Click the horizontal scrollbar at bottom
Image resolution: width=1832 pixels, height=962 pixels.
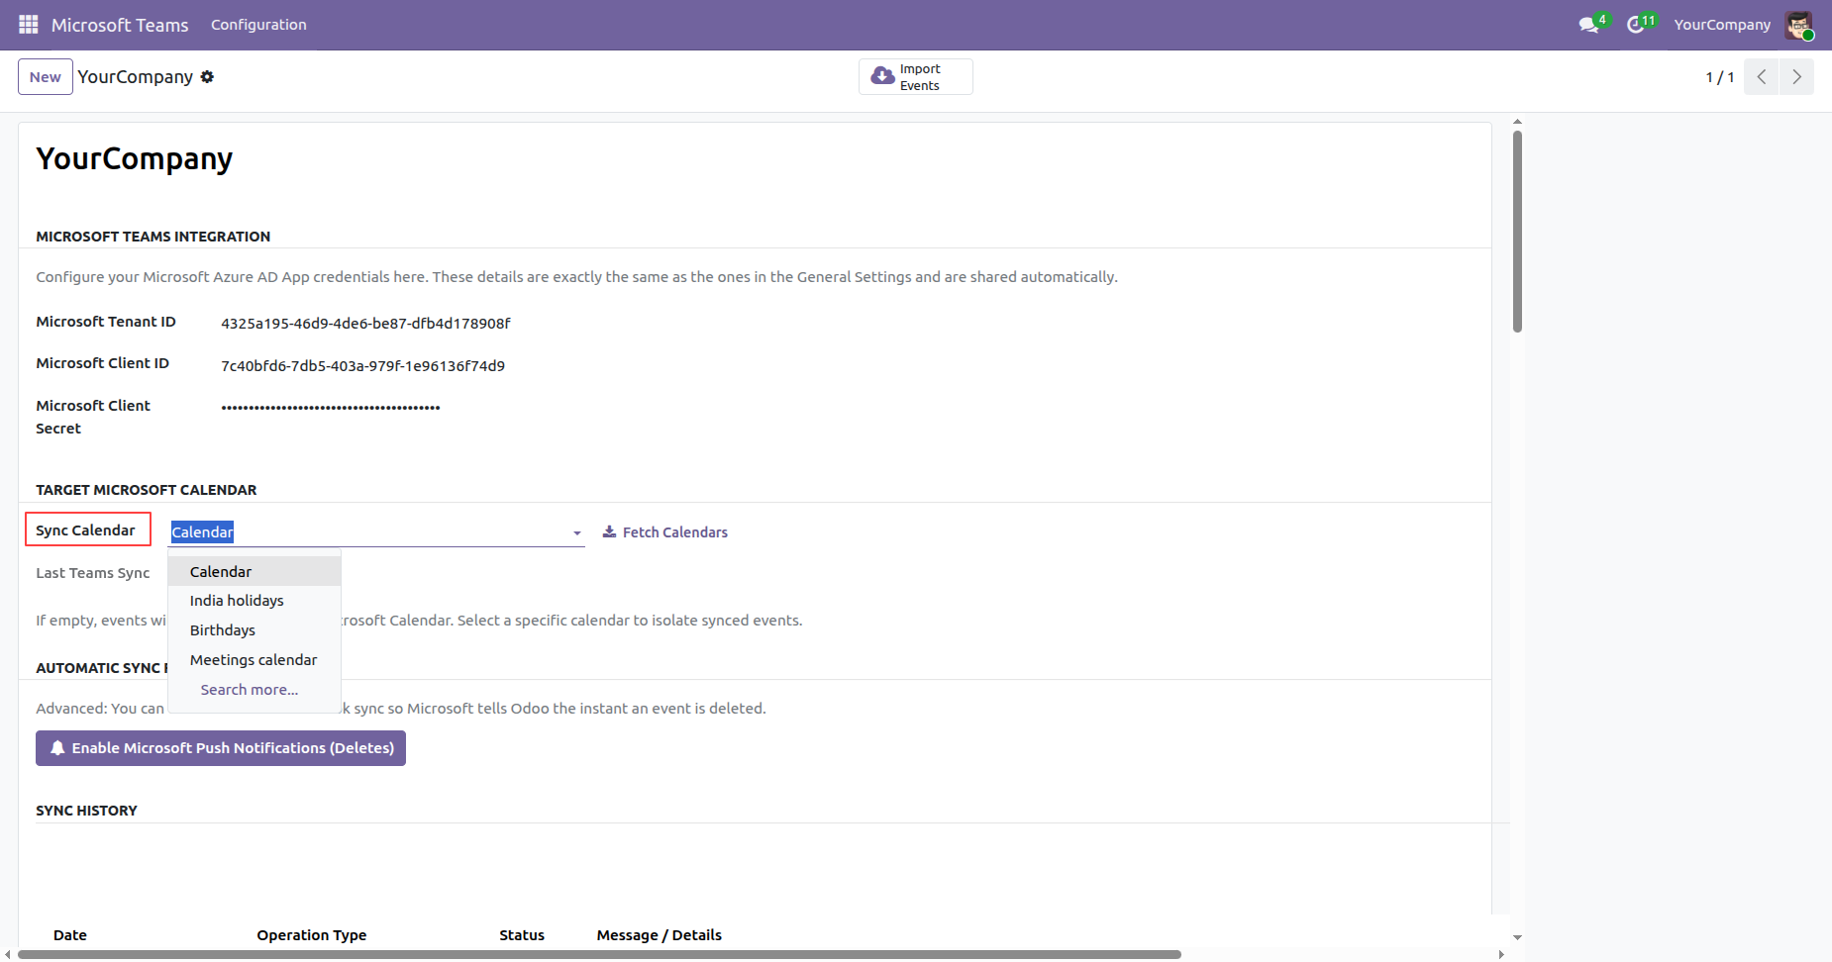coord(599,954)
